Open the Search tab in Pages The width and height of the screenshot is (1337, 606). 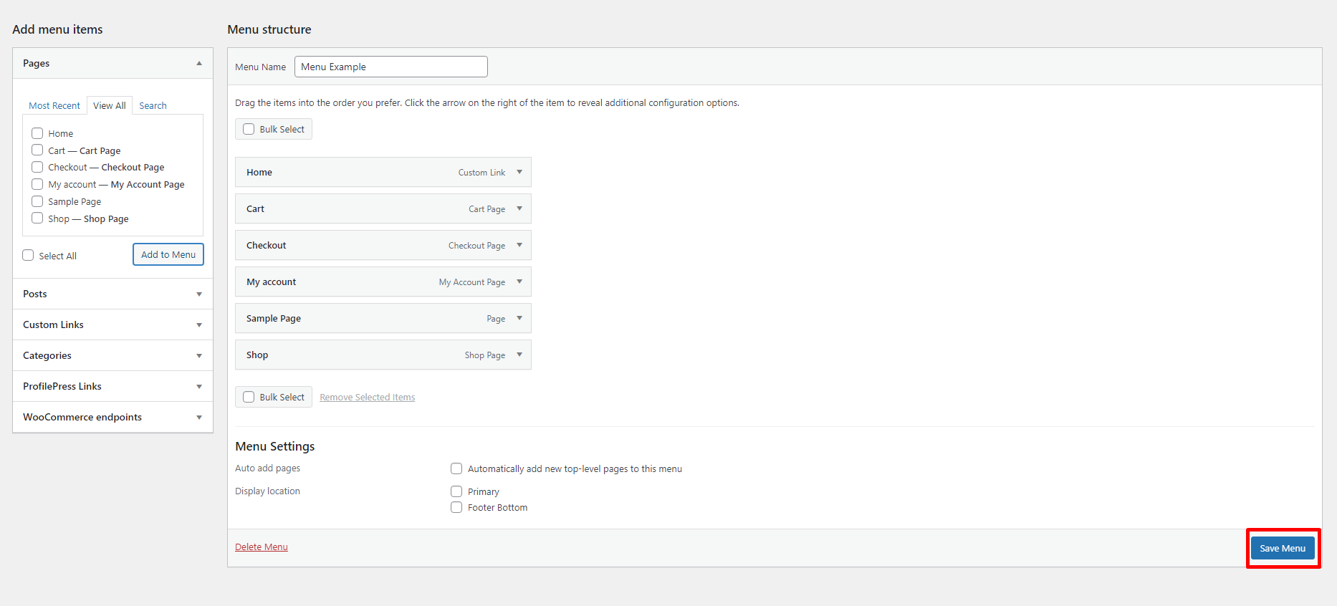tap(153, 105)
